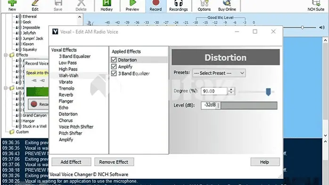Select the Hangar voice
This screenshot has height=185, width=329.
tap(29, 121)
